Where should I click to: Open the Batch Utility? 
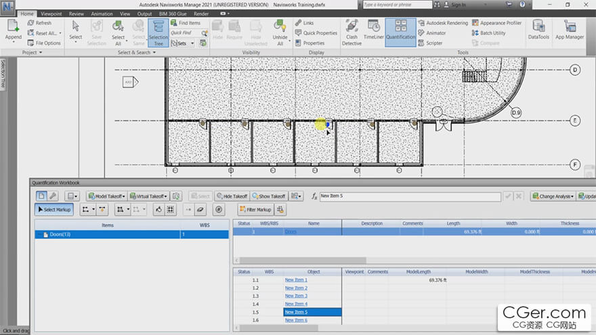click(x=489, y=33)
